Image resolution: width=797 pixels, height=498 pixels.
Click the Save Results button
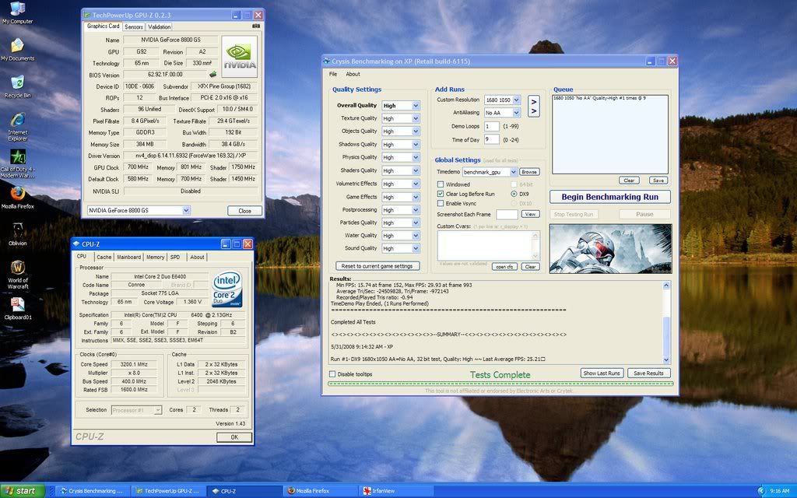point(648,373)
